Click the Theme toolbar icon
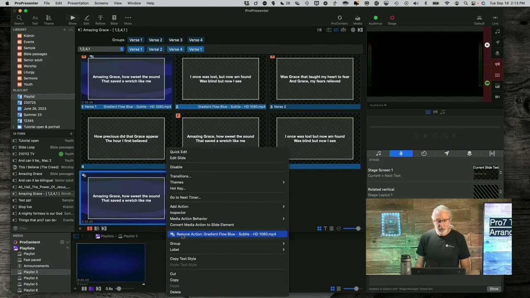530x298 pixels. [x=48, y=18]
